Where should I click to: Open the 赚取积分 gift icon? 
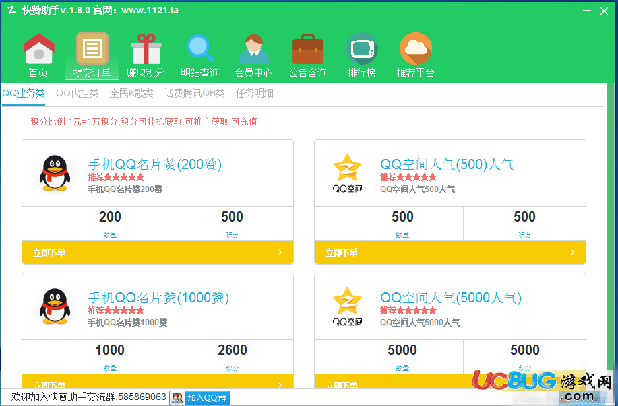click(x=146, y=49)
